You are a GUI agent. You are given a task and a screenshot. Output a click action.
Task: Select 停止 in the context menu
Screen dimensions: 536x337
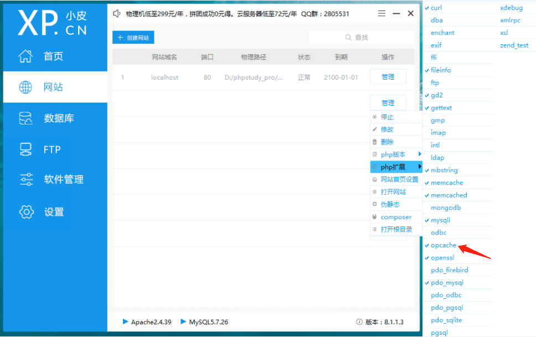tap(387, 117)
